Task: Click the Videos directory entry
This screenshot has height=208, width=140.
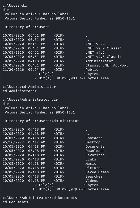Action: coord(92,181)
